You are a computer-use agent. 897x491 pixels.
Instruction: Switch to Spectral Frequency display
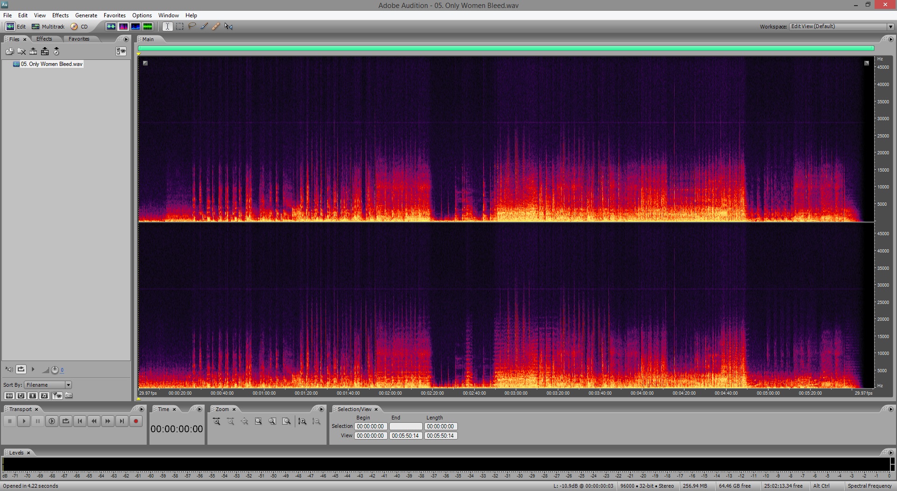tap(123, 26)
